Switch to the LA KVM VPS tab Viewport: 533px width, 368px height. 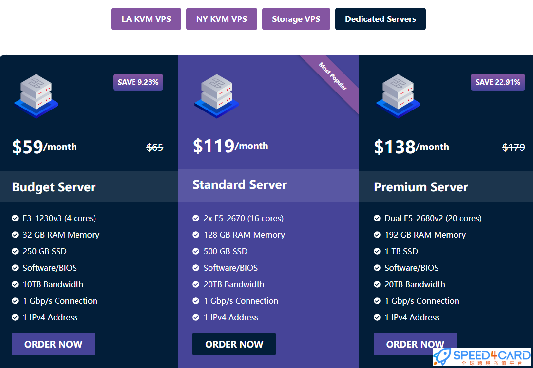[146, 19]
